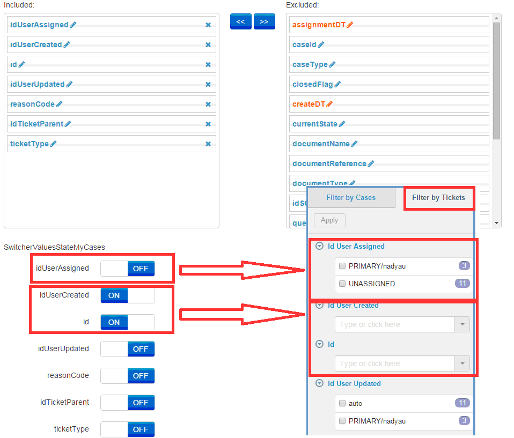
Task: Click the Apply button
Action: click(329, 220)
